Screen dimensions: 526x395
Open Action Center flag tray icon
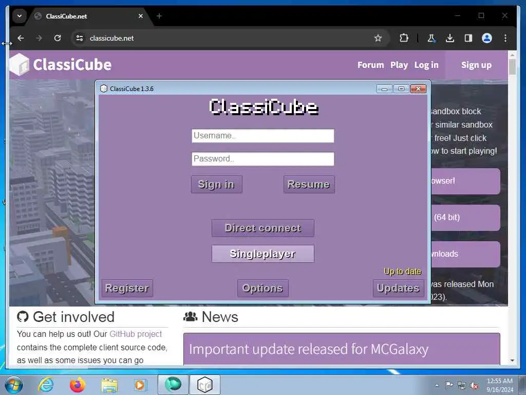(x=449, y=385)
